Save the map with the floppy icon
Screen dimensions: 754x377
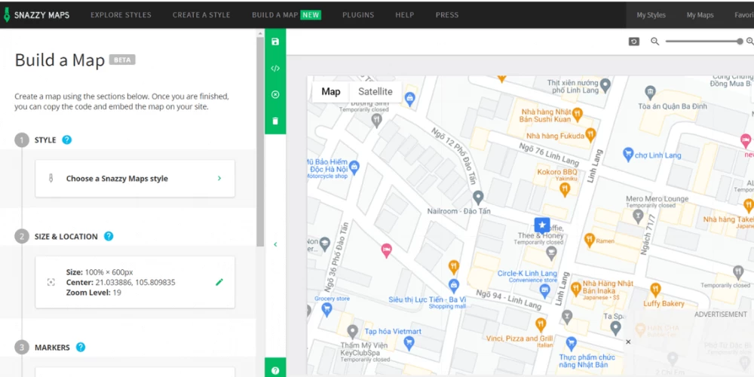point(275,41)
